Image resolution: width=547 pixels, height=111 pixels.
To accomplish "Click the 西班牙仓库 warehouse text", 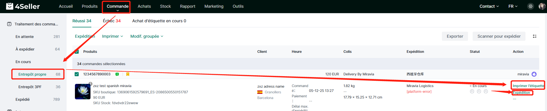I will click(x=415, y=74).
